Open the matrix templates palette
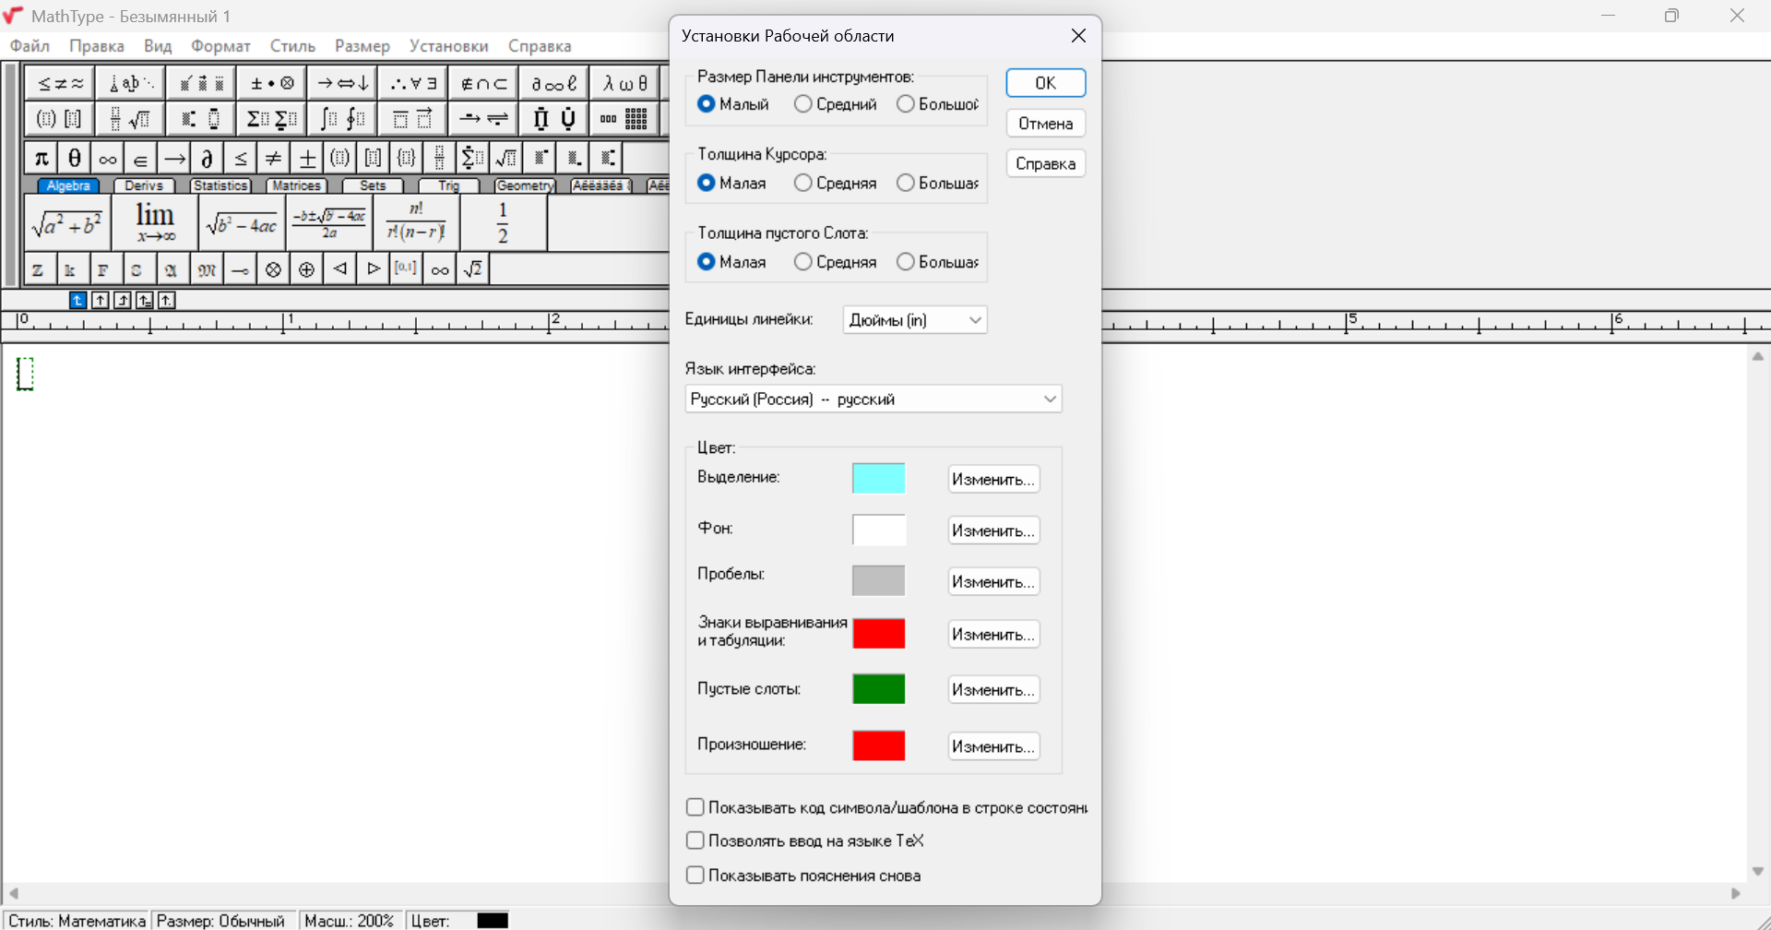 pyautogui.click(x=623, y=119)
